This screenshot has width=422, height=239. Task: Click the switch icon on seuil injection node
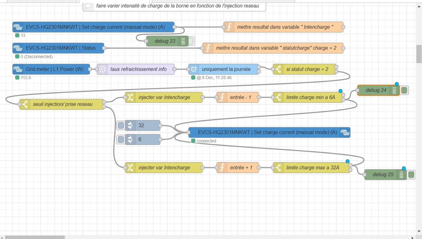point(25,104)
